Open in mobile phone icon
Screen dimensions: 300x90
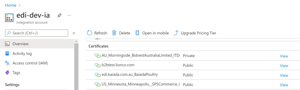click(137, 33)
